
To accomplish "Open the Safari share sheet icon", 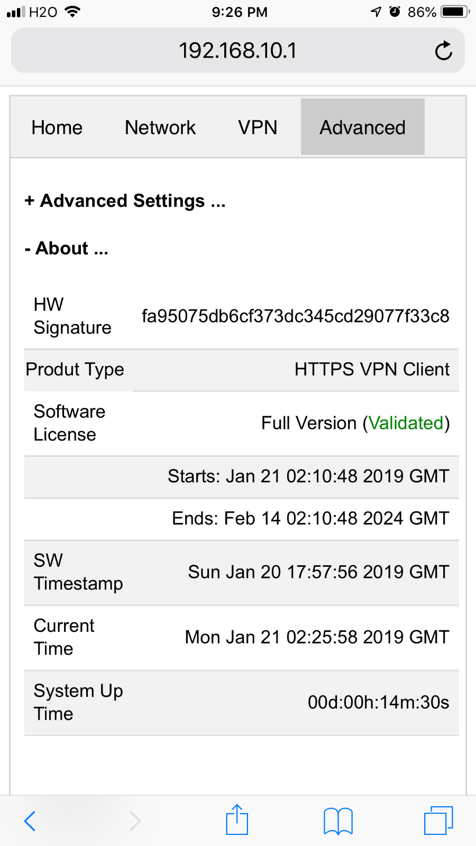I will 237,820.
